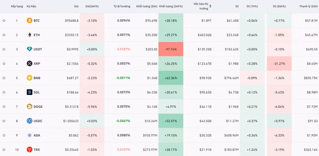This screenshot has height=156, width=319.
Task: Sort by the Xếp hạng column header
Action: click(17, 7)
